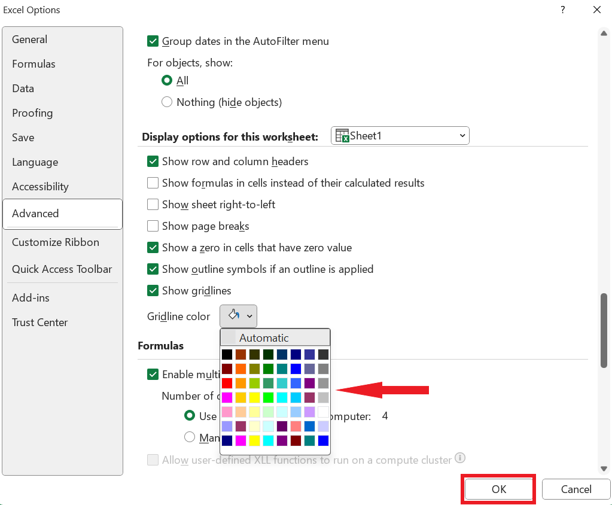Enable Show formulas in cells checkbox
This screenshot has height=505, width=612.
153,183
